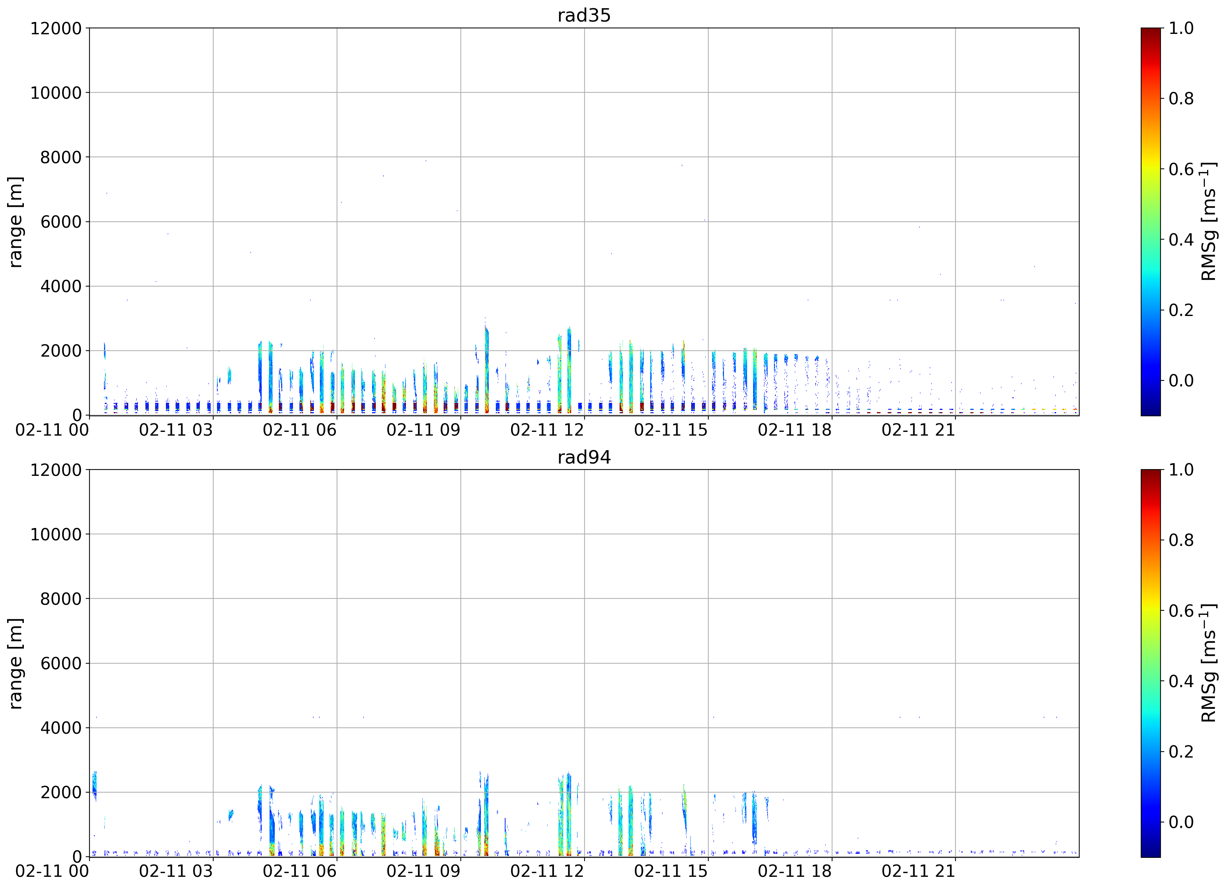The height and width of the screenshot is (888, 1228).
Task: Click the top plot's 02-11 06 x-axis label
Action: coord(299,430)
